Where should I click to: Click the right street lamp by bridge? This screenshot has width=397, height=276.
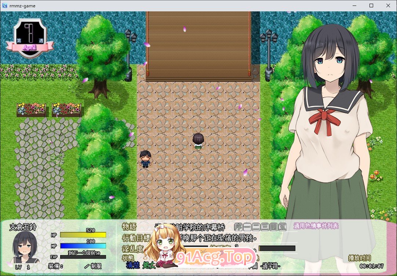[x=269, y=55]
